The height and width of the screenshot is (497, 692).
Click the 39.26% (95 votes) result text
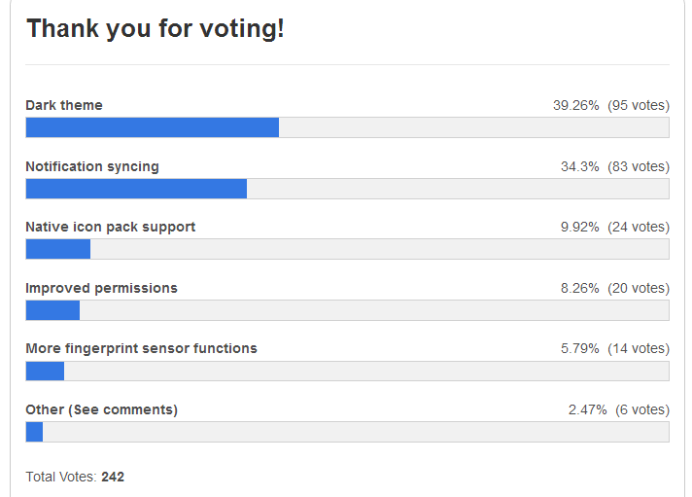(x=610, y=105)
